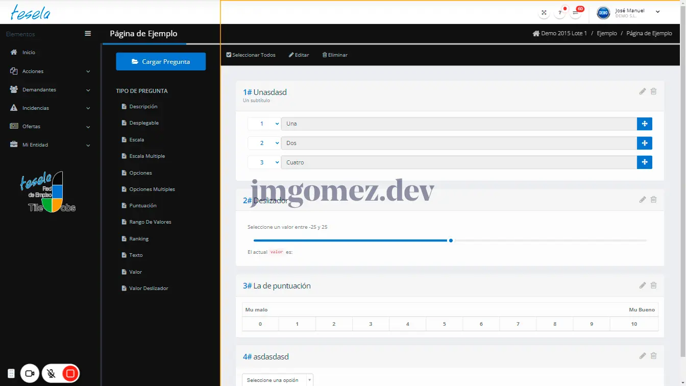Open the order dropdown for option Una

click(x=264, y=124)
